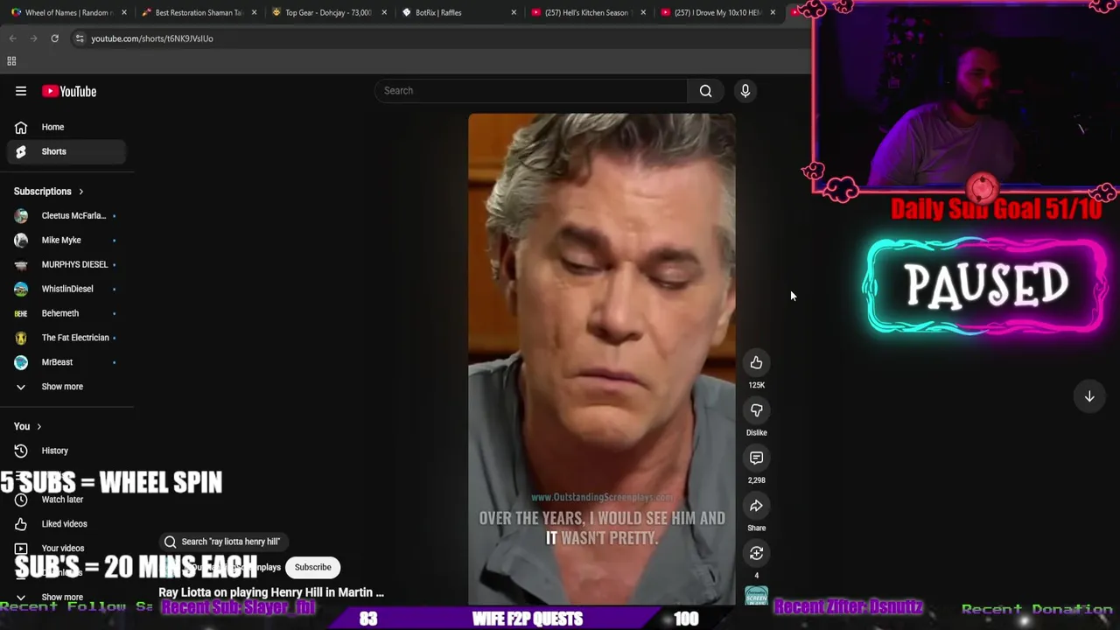
Task: Open site info icon in address bar
Action: (80, 38)
